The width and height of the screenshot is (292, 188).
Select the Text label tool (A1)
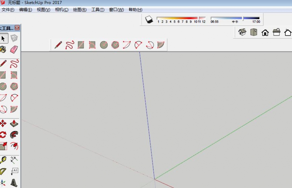[x=14, y=171]
